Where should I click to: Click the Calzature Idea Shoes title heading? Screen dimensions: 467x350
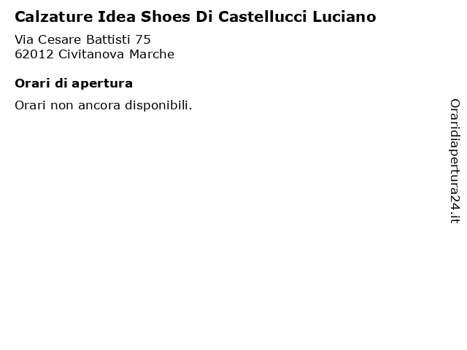coord(196,17)
